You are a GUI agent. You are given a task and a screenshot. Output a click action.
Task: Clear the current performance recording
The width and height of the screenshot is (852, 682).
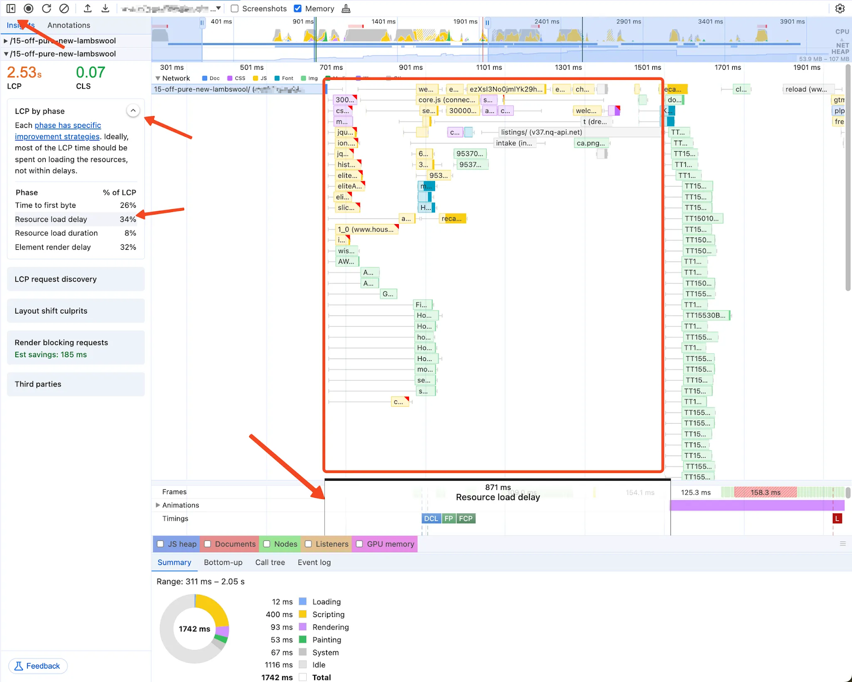pos(64,9)
